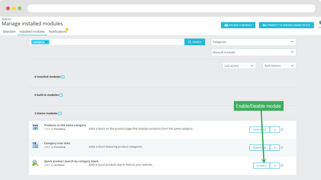Open the Last access sort dropdown
321x180 pixels.
coord(239,66)
